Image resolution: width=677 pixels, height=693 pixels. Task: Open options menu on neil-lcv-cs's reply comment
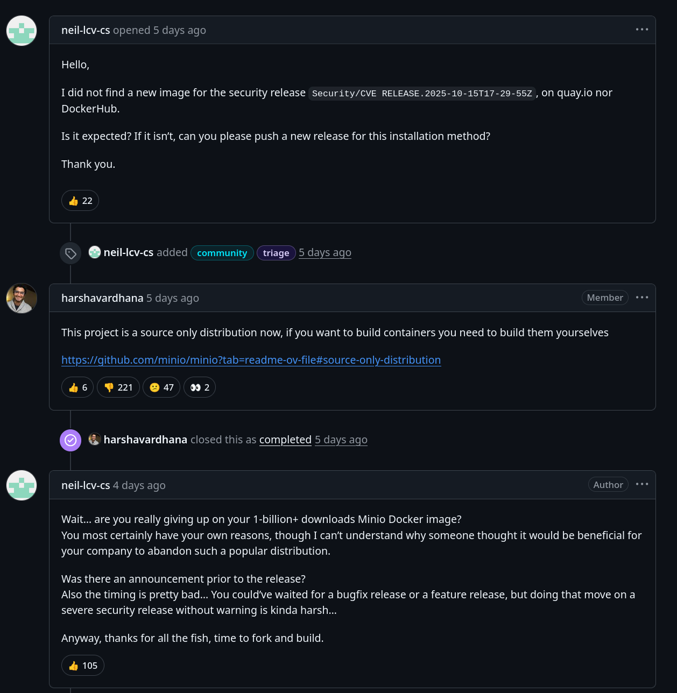click(641, 484)
